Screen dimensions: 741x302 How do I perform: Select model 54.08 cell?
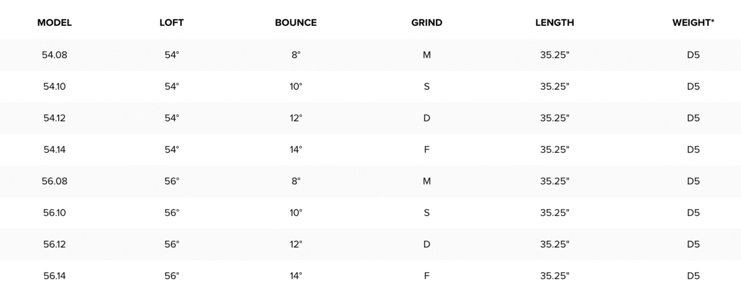[54, 55]
